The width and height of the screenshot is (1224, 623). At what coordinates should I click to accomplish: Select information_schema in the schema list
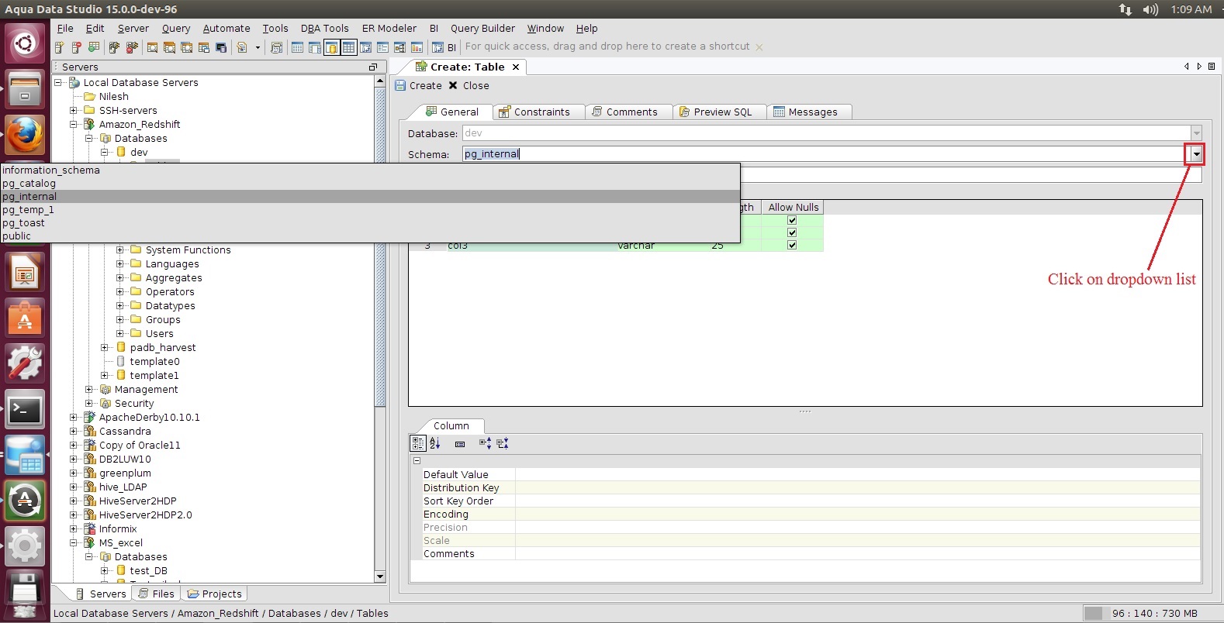click(x=370, y=170)
